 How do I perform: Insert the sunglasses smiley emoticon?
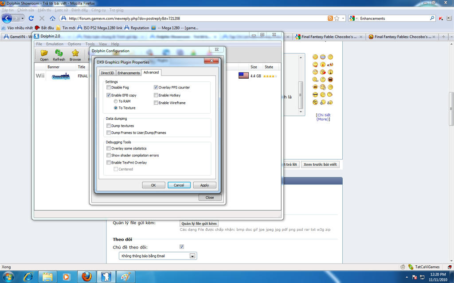(315, 95)
